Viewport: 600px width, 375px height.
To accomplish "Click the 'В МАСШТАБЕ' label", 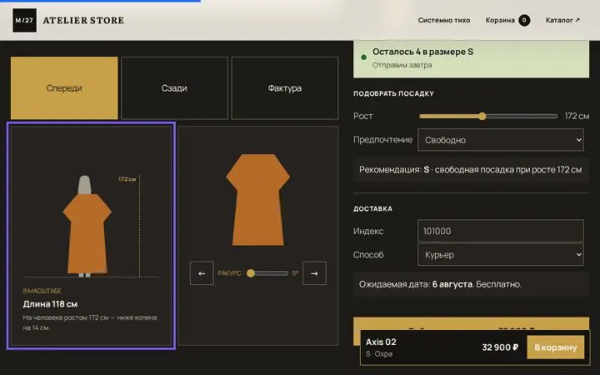I will tap(42, 291).
